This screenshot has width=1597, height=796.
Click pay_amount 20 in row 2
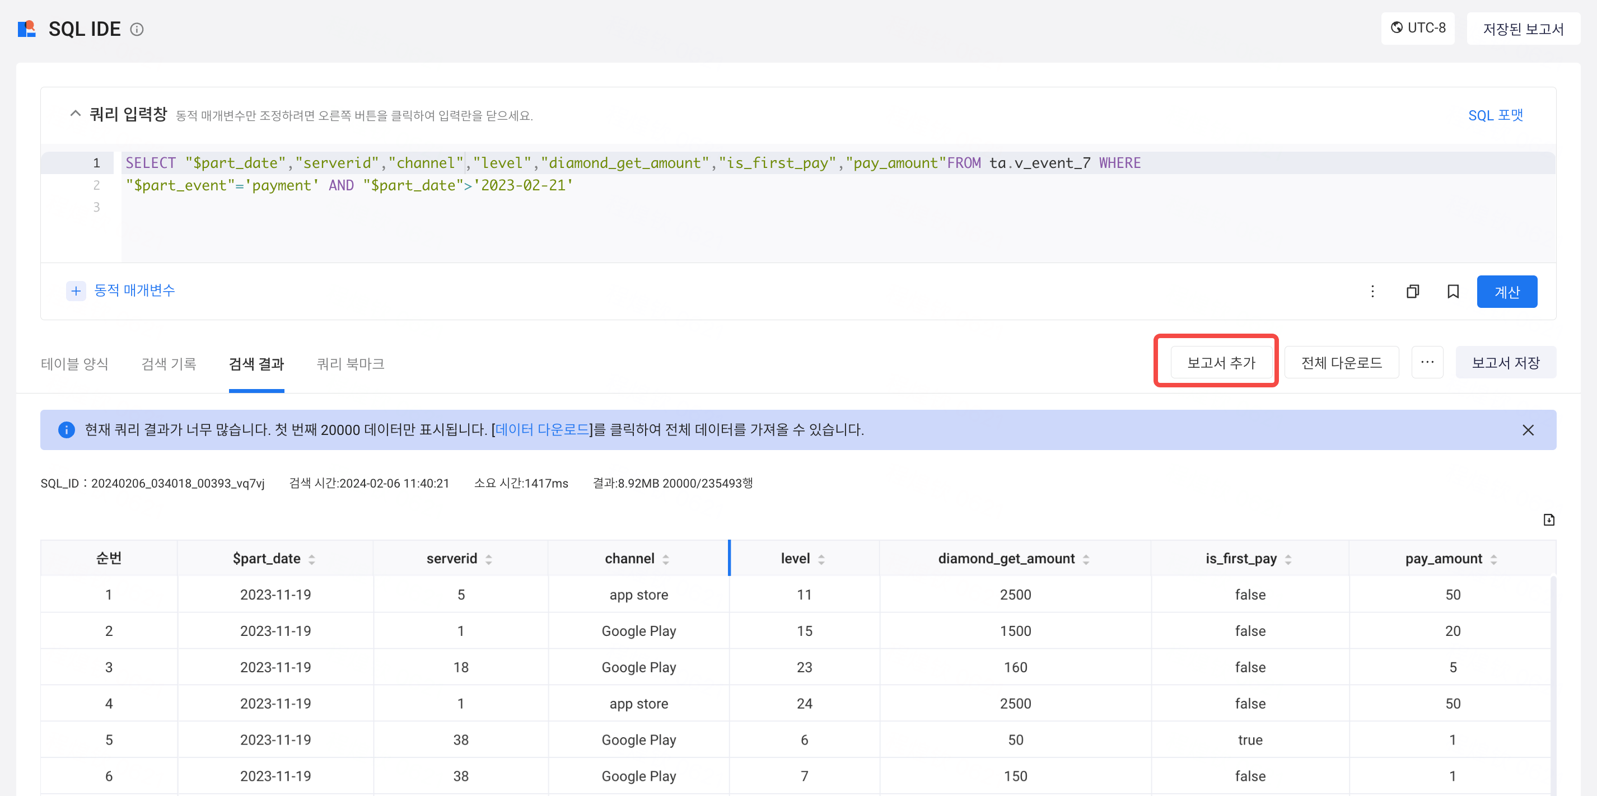[x=1453, y=630]
